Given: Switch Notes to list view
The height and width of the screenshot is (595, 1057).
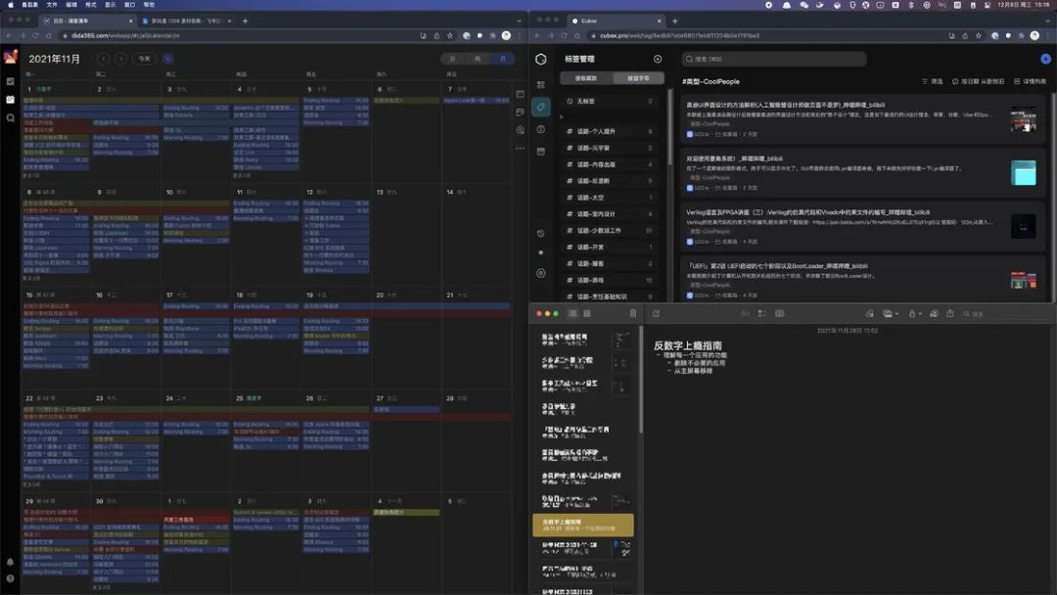Looking at the screenshot, I should pos(573,313).
